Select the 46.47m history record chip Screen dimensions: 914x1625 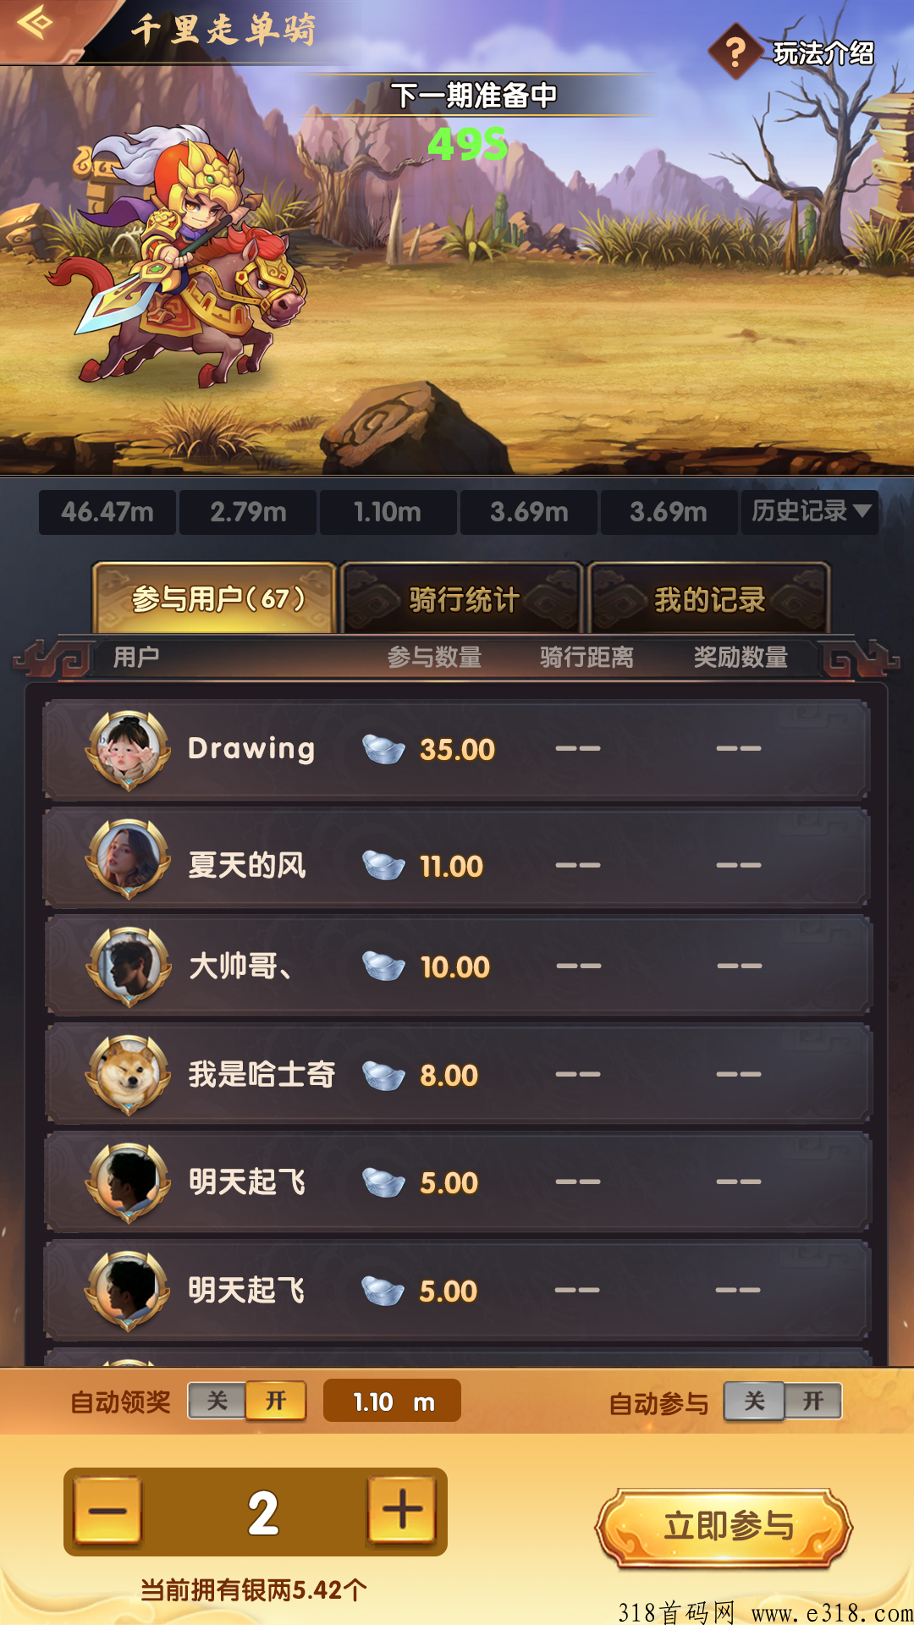[x=107, y=512]
